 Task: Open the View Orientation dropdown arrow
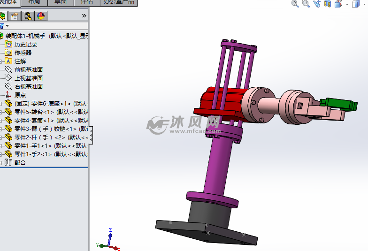coord(347,4)
